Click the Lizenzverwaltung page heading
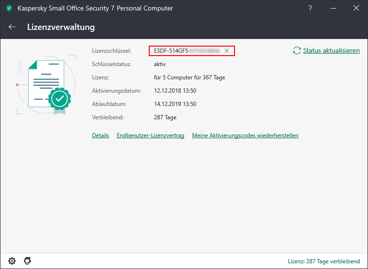The width and height of the screenshot is (368, 269). click(61, 27)
